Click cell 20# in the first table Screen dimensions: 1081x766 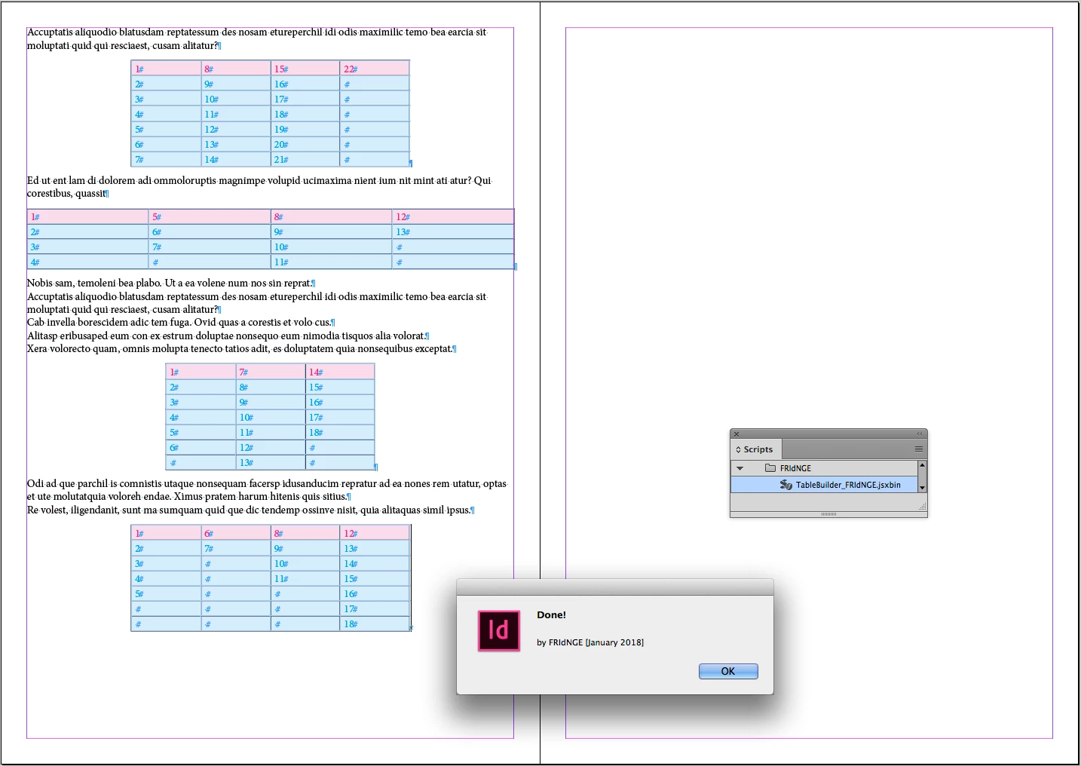click(x=305, y=144)
